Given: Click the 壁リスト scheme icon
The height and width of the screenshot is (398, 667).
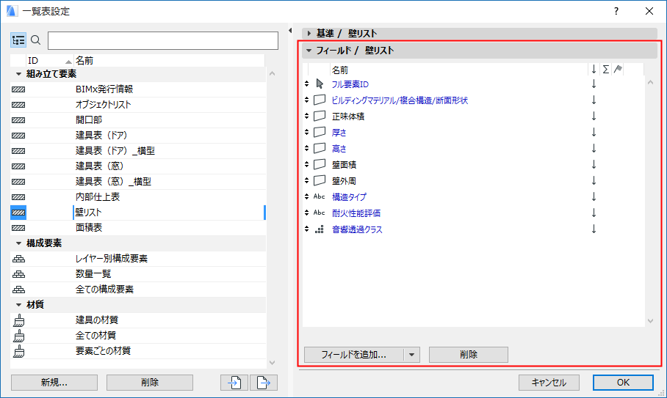Looking at the screenshot, I should pos(18,213).
